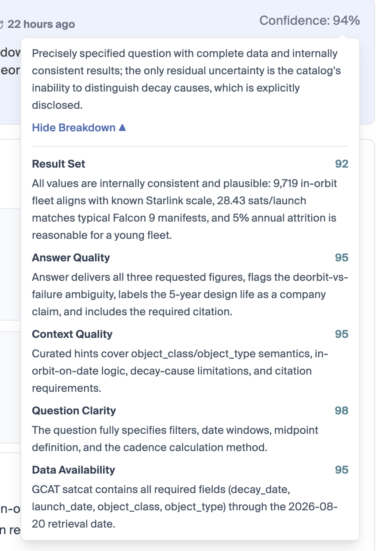Click the confidence summary starting 'Precisely specified question'
This screenshot has height=551, width=376.
point(186,80)
